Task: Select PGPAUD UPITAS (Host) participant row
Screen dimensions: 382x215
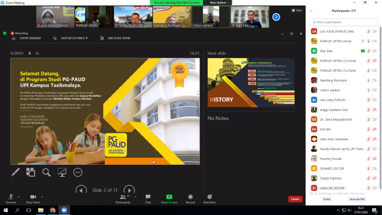Action: click(344, 41)
